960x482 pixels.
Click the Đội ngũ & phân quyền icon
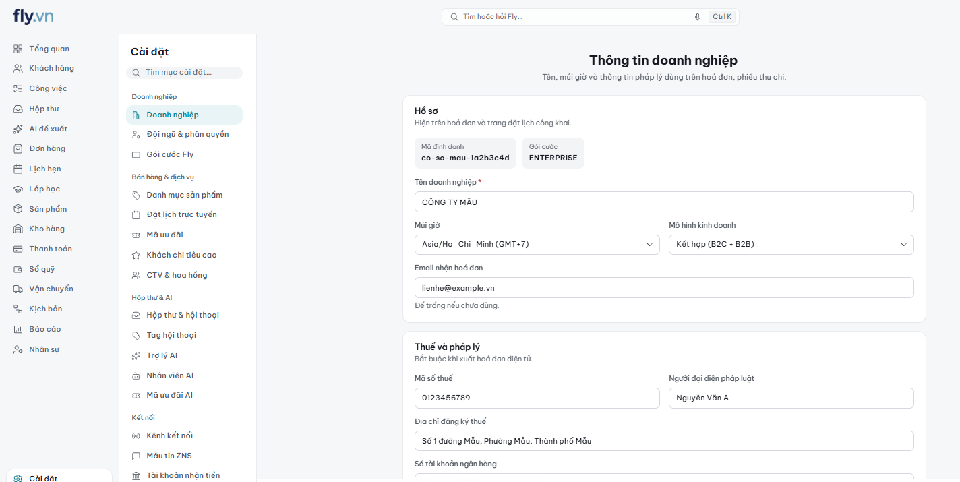pyautogui.click(x=136, y=134)
